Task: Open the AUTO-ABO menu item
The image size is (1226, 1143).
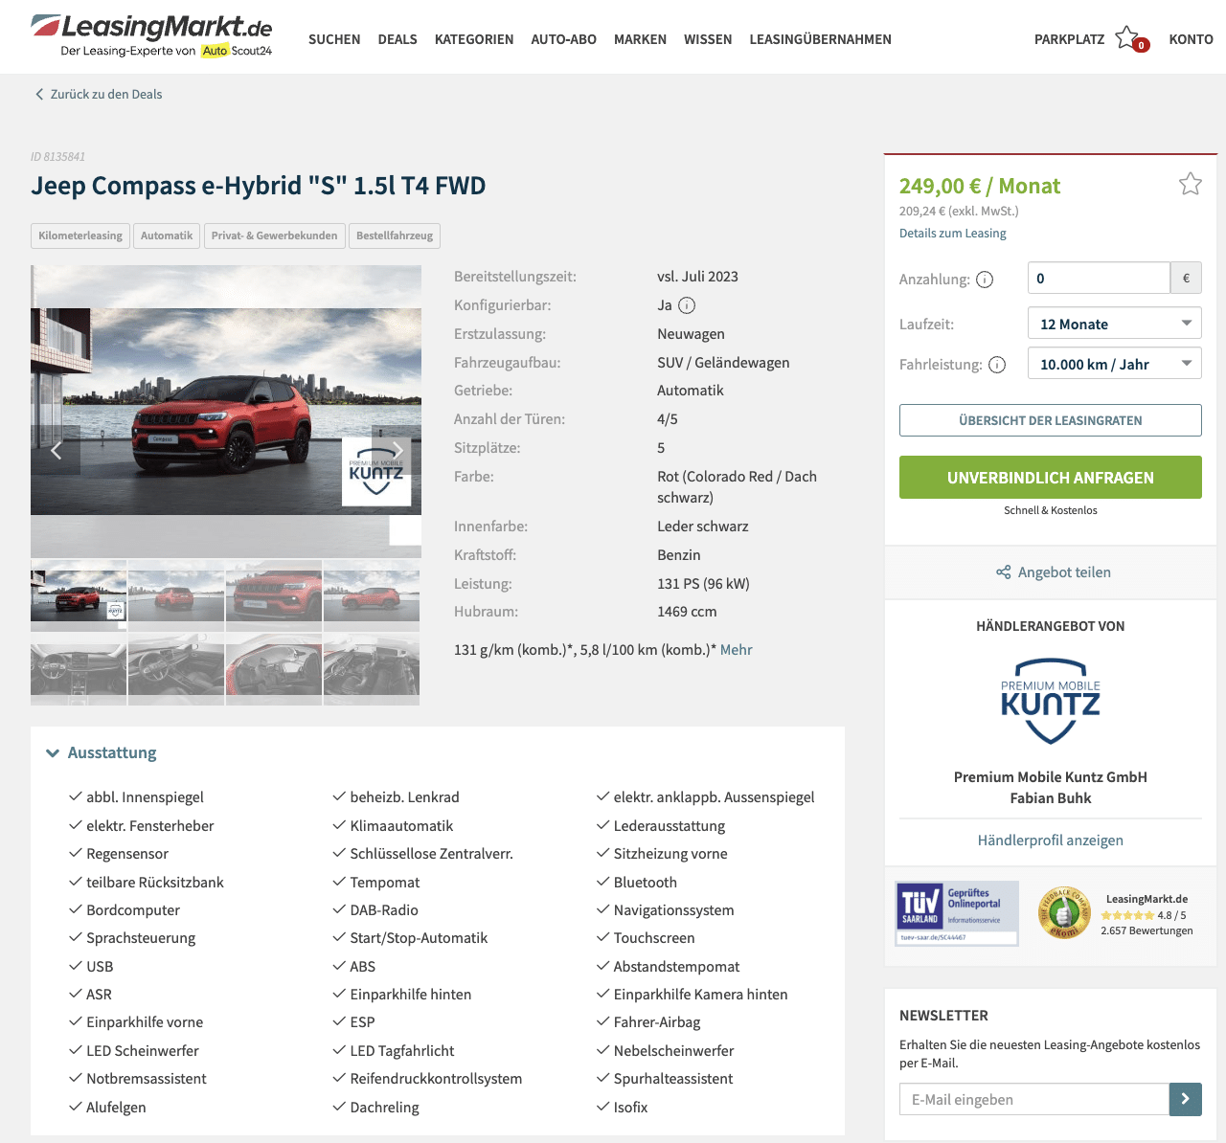Action: (x=564, y=39)
